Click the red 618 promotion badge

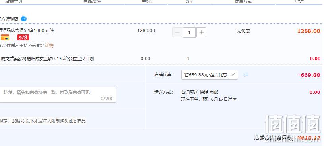click(x=23, y=38)
